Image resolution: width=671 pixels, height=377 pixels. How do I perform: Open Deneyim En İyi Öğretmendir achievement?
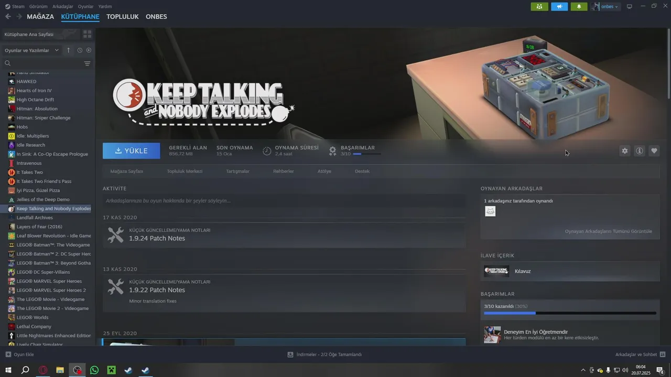click(x=536, y=332)
